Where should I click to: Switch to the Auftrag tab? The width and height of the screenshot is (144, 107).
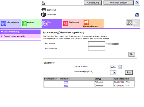(x=31, y=24)
